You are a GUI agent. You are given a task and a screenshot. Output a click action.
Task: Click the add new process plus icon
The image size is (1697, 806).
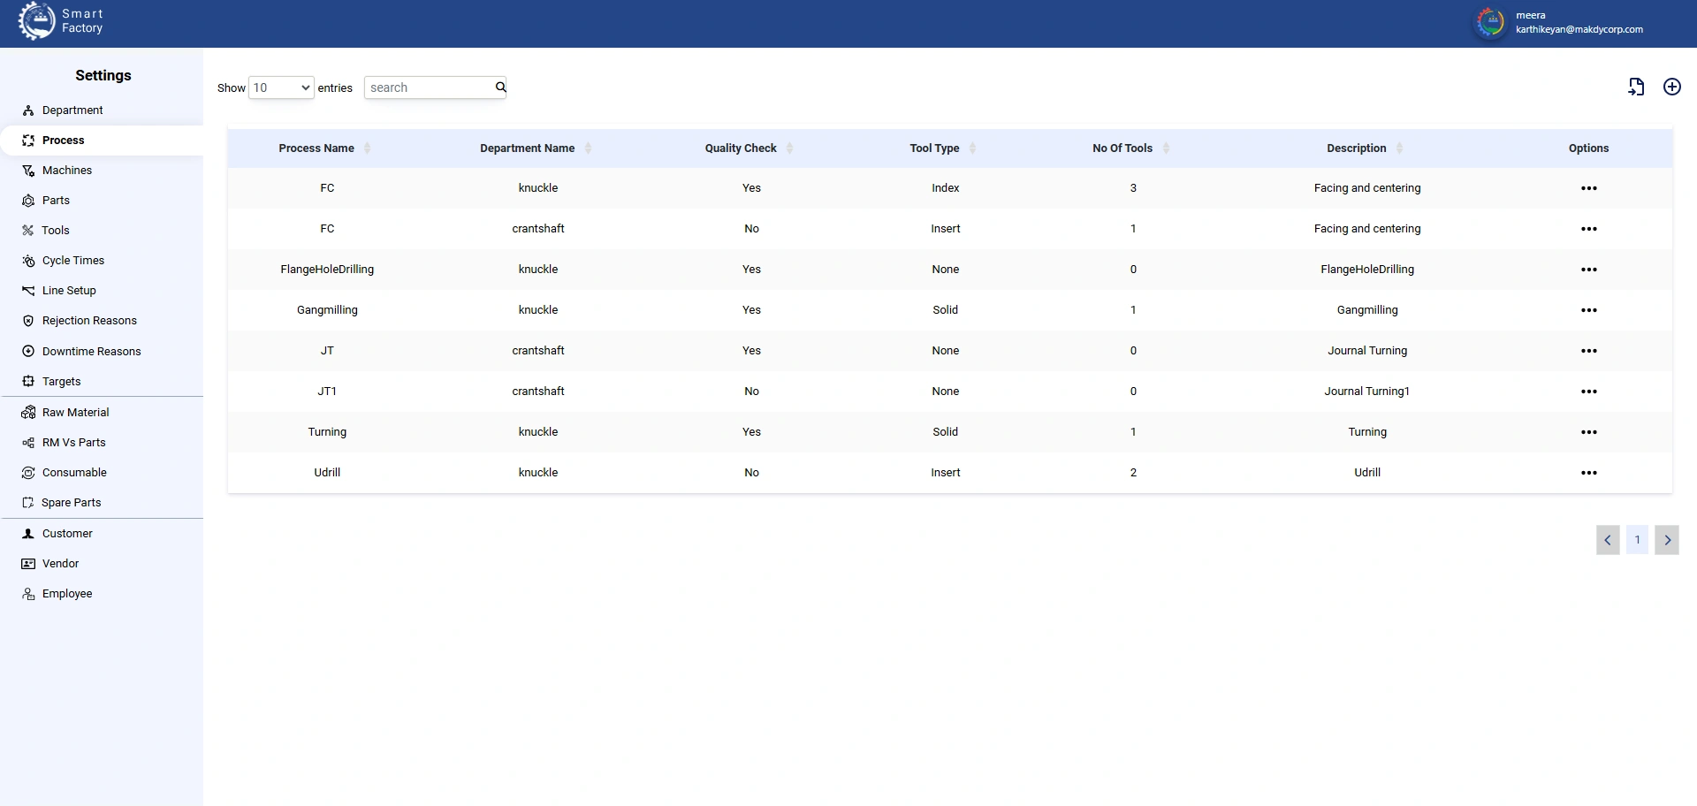pos(1672,87)
